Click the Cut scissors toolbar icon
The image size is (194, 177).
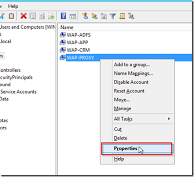coord(2,16)
